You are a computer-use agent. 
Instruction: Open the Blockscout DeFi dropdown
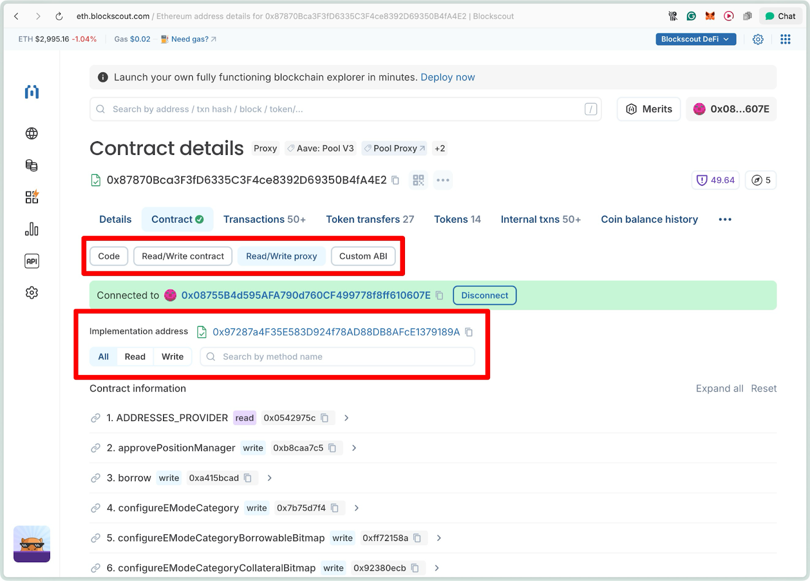pyautogui.click(x=695, y=39)
